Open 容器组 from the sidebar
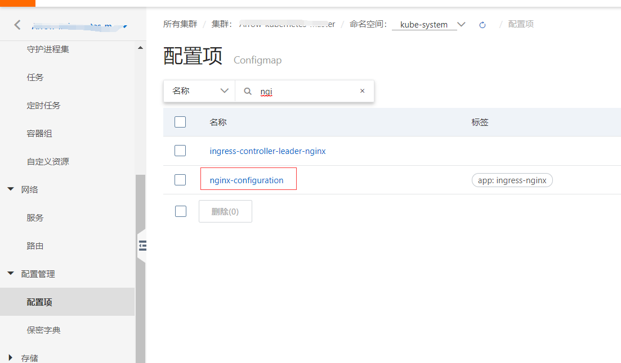The width and height of the screenshot is (621, 363). pyautogui.click(x=40, y=133)
